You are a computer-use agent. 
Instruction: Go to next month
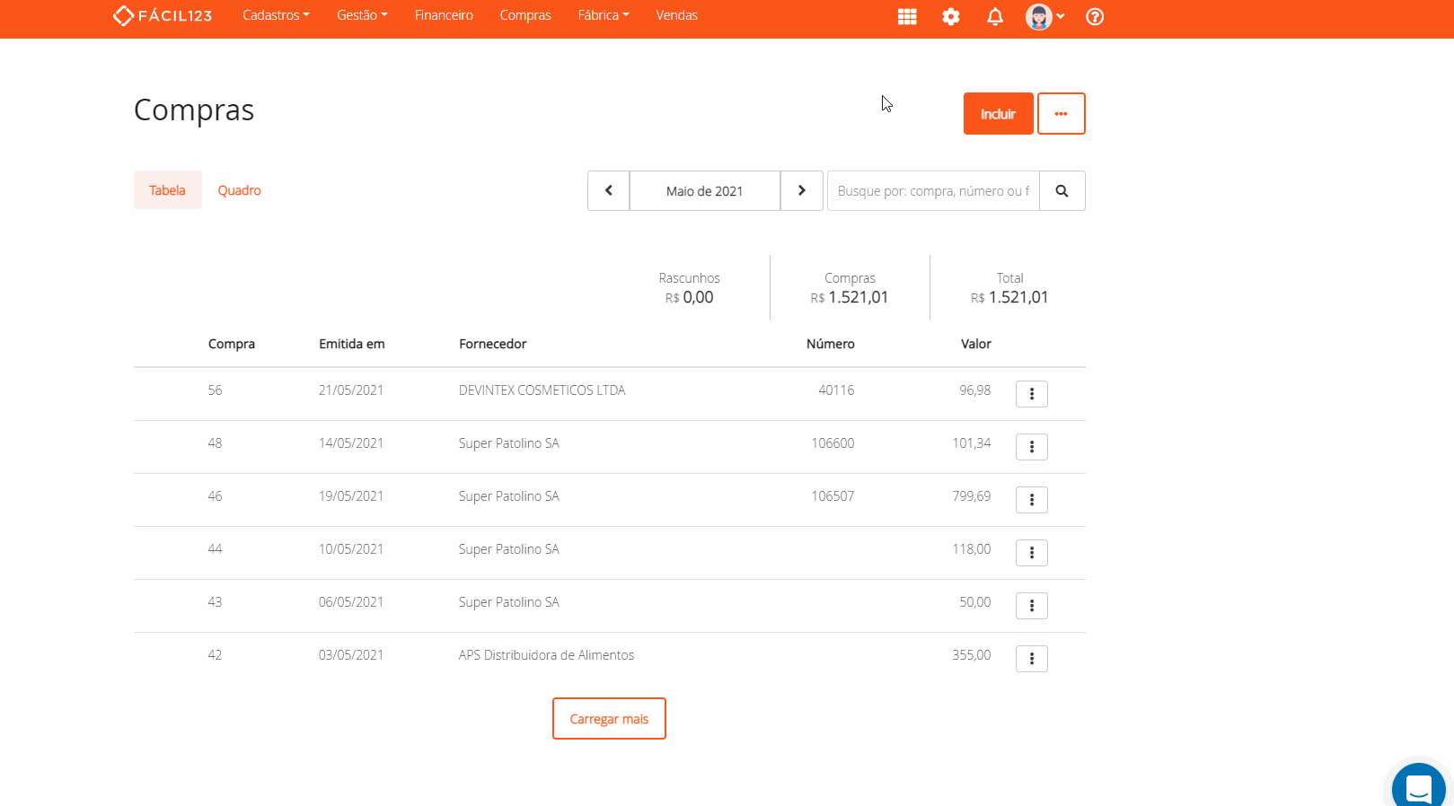802,191
